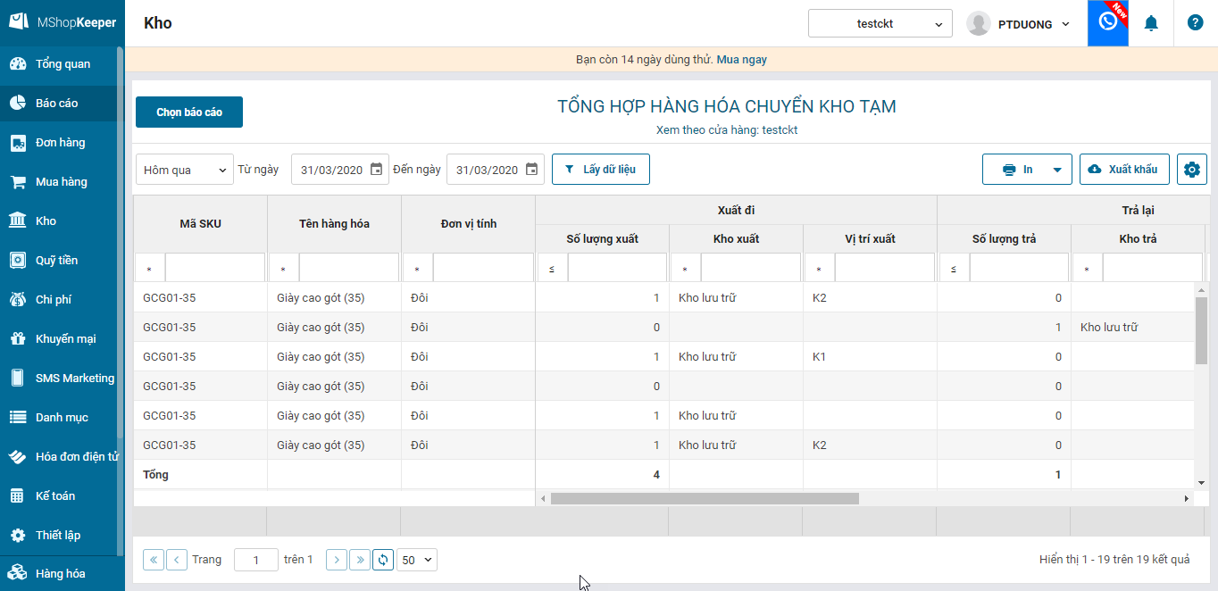The width and height of the screenshot is (1218, 591).
Task: Go to the first page
Action: click(154, 560)
